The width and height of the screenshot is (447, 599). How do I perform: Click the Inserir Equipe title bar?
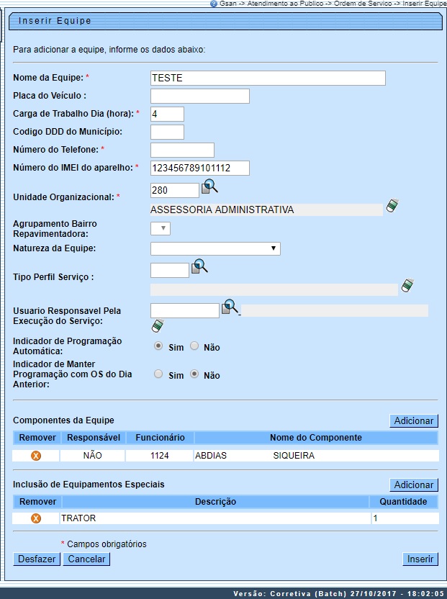pos(225,21)
